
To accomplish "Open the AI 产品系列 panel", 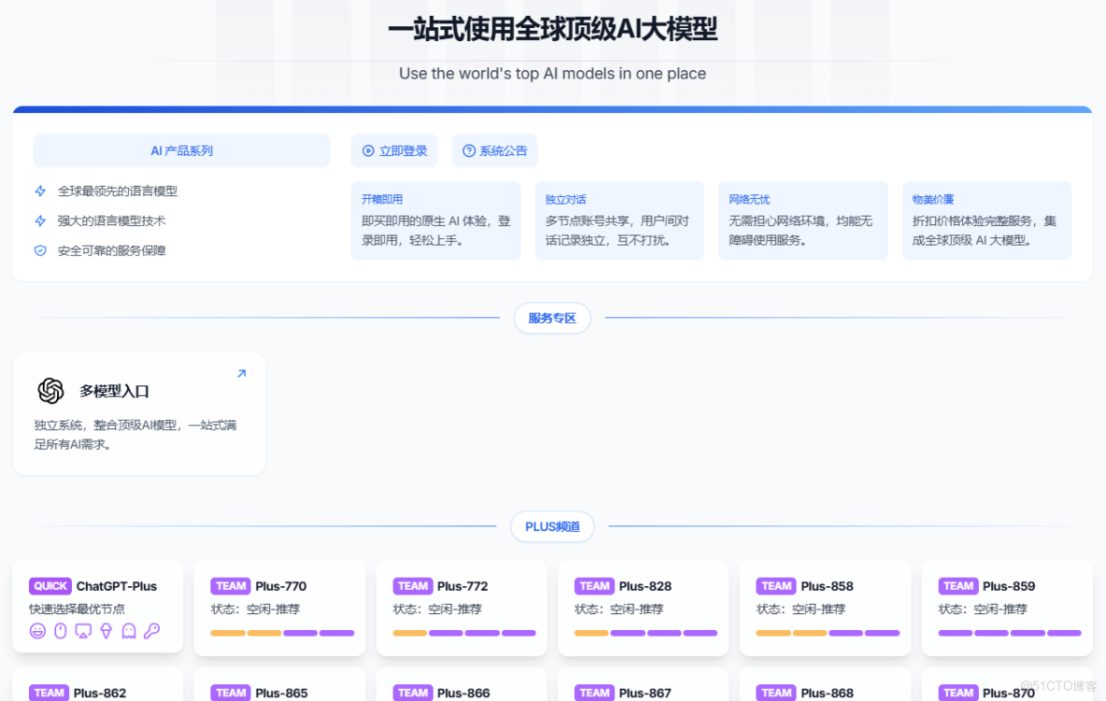I will coord(181,150).
